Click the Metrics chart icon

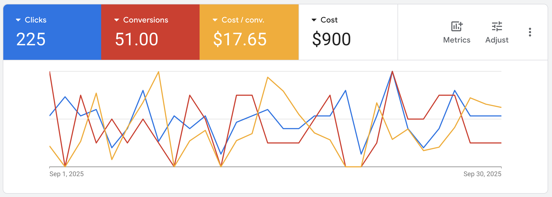coord(457,27)
